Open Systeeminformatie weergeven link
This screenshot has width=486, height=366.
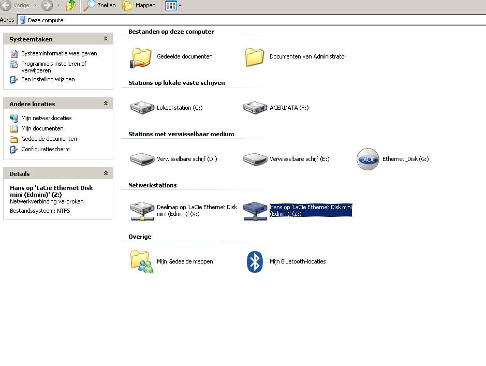tap(59, 53)
